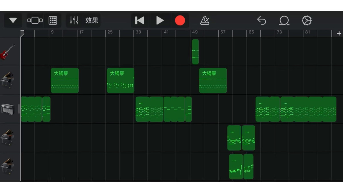Select the first 大钢琴 region at bar 9

pos(65,80)
